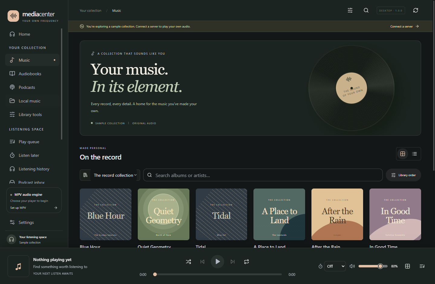This screenshot has height=284, width=435.
Task: Click the now playing music note artwork
Action: tap(18, 266)
